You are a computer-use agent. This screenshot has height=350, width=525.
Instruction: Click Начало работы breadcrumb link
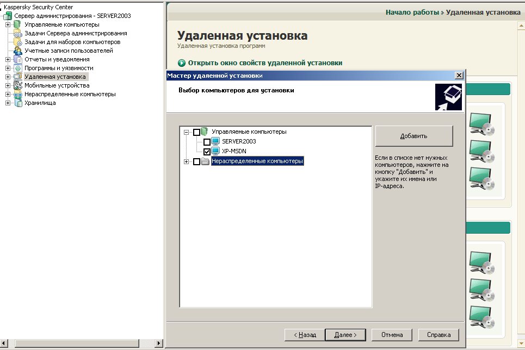412,12
